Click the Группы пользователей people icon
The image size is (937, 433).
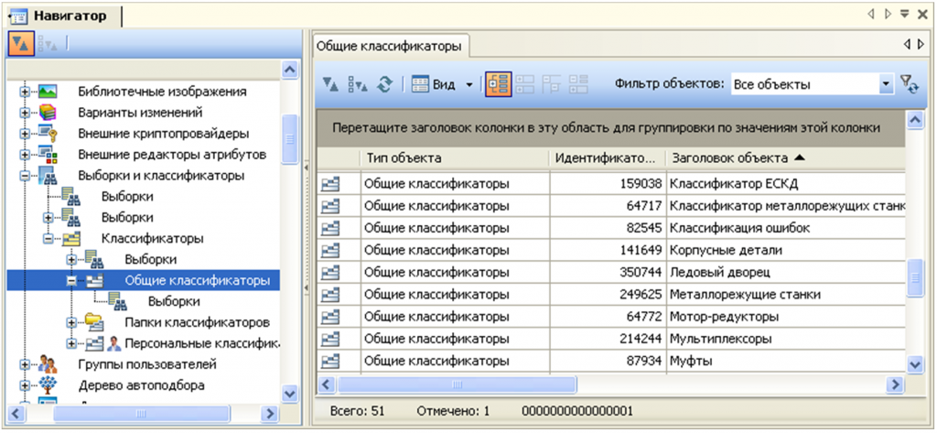(x=48, y=364)
